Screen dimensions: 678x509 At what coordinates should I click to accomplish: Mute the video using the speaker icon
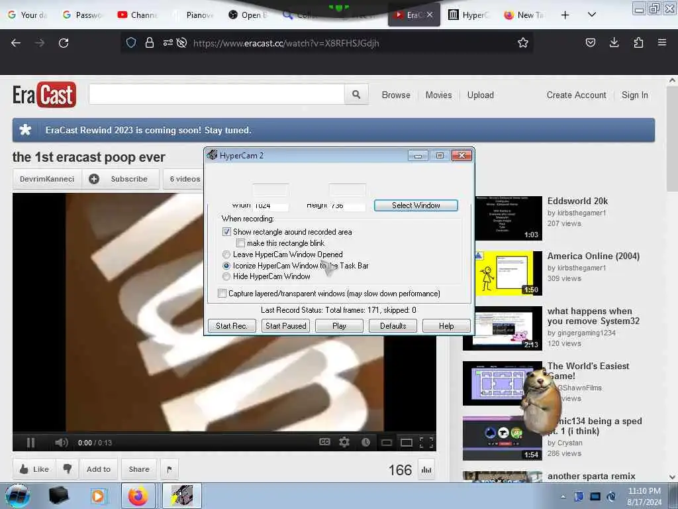pyautogui.click(x=62, y=442)
